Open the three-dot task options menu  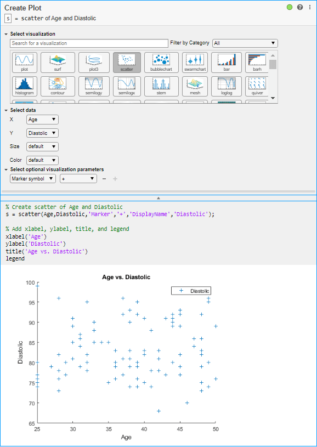(310, 8)
